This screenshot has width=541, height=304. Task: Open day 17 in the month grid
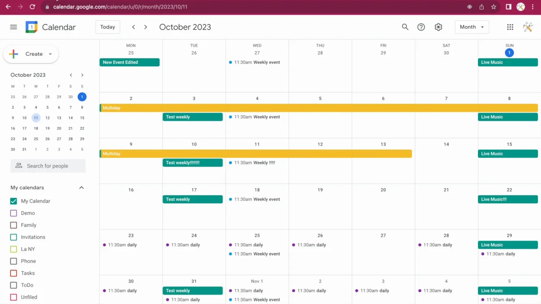[194, 190]
